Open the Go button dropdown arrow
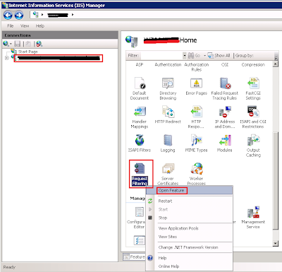 pos(204,56)
